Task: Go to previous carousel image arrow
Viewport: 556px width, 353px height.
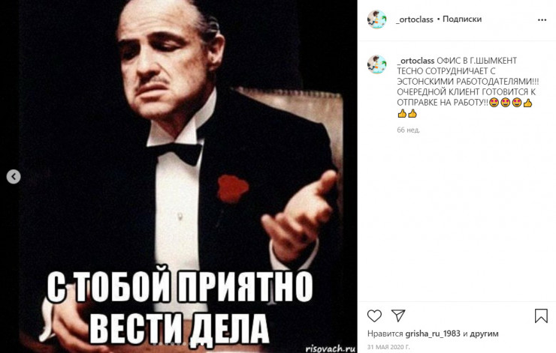Action: click(x=14, y=177)
